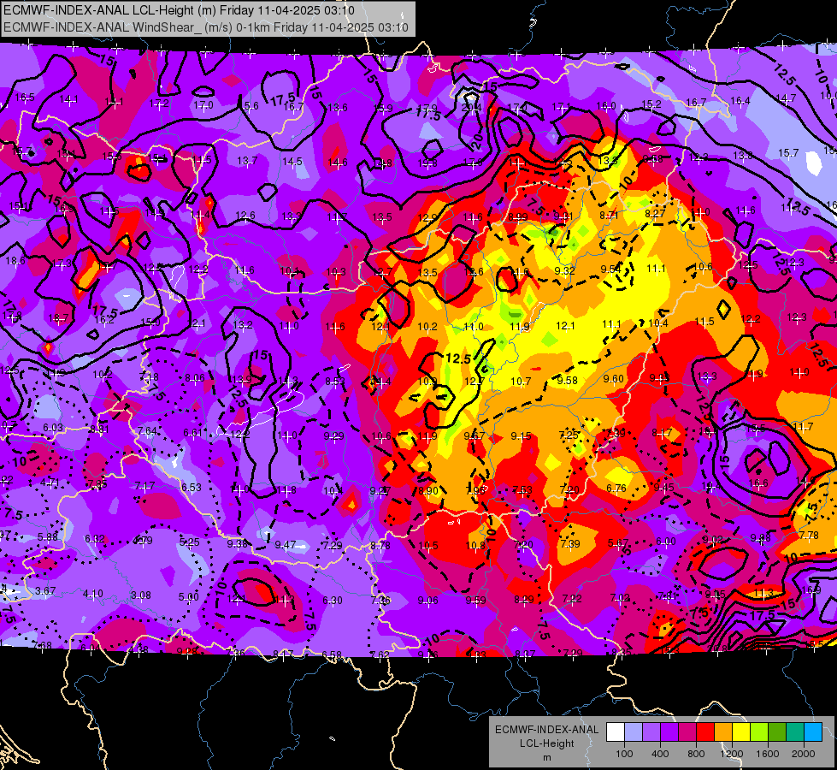Click the sky blue legend swatch
The image size is (837, 770).
point(814,732)
